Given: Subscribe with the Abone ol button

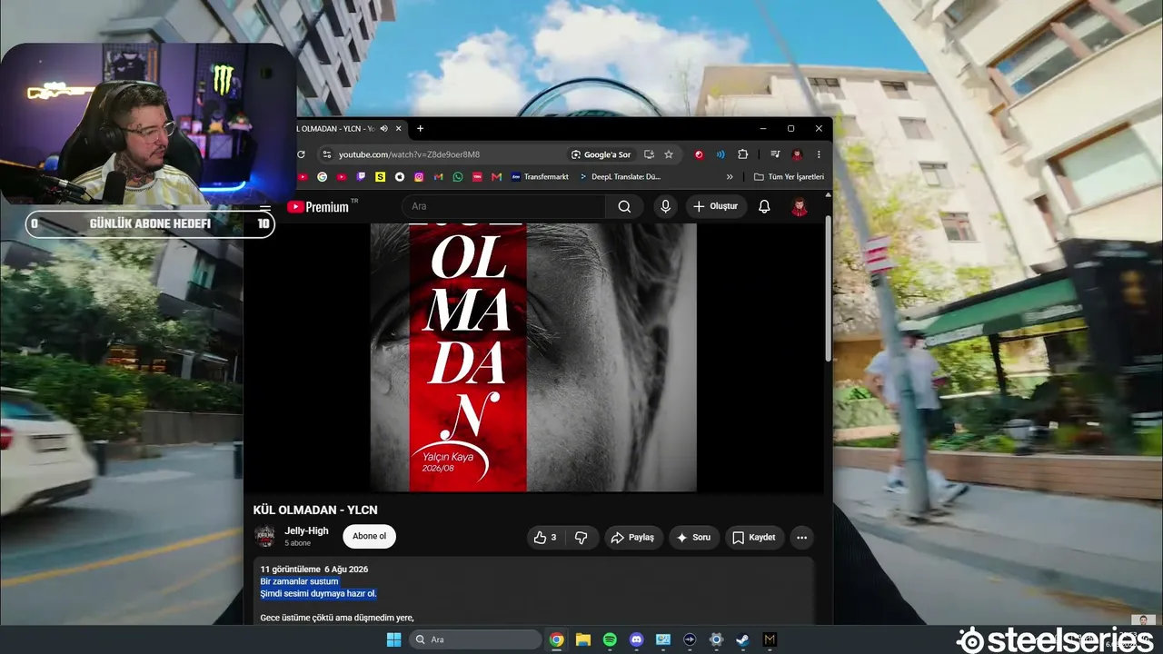Looking at the screenshot, I should [x=369, y=536].
